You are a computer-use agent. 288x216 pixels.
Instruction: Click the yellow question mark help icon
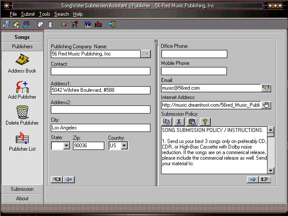205,122
